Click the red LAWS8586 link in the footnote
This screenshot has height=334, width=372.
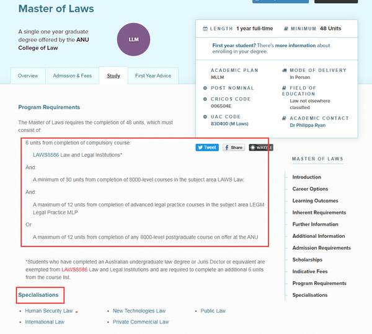(74, 270)
